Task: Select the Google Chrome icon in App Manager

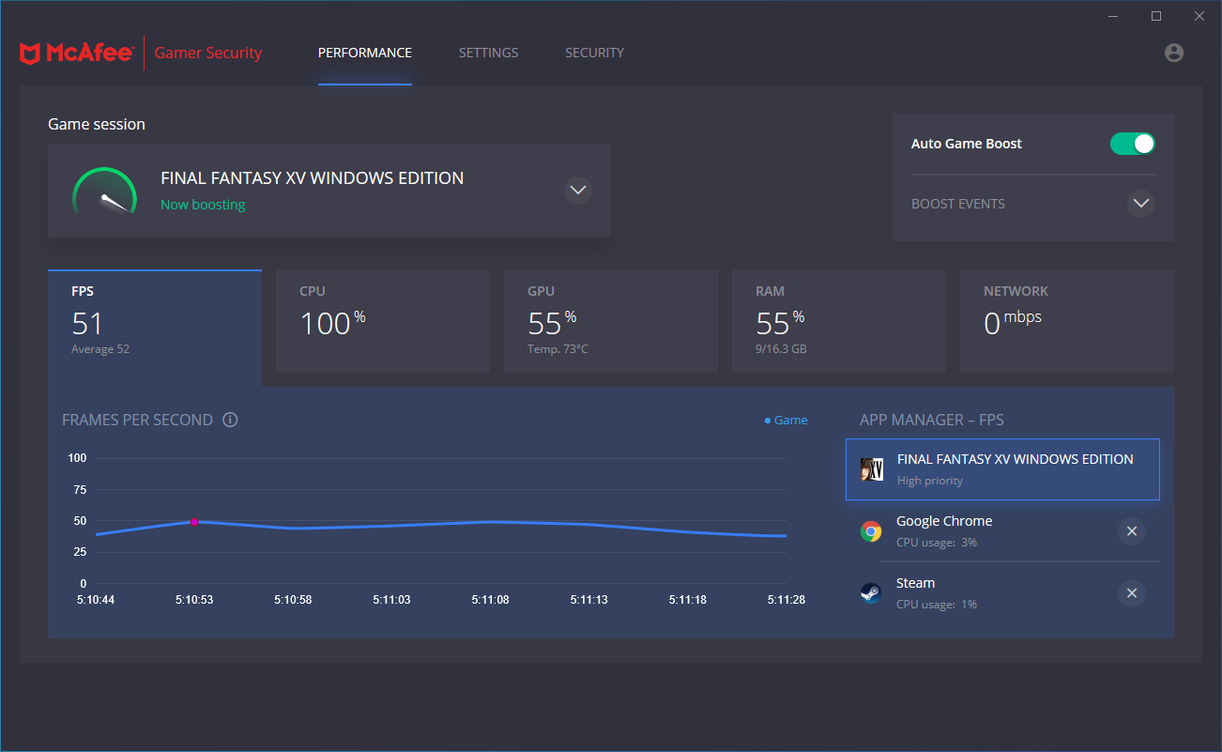Action: coord(871,530)
